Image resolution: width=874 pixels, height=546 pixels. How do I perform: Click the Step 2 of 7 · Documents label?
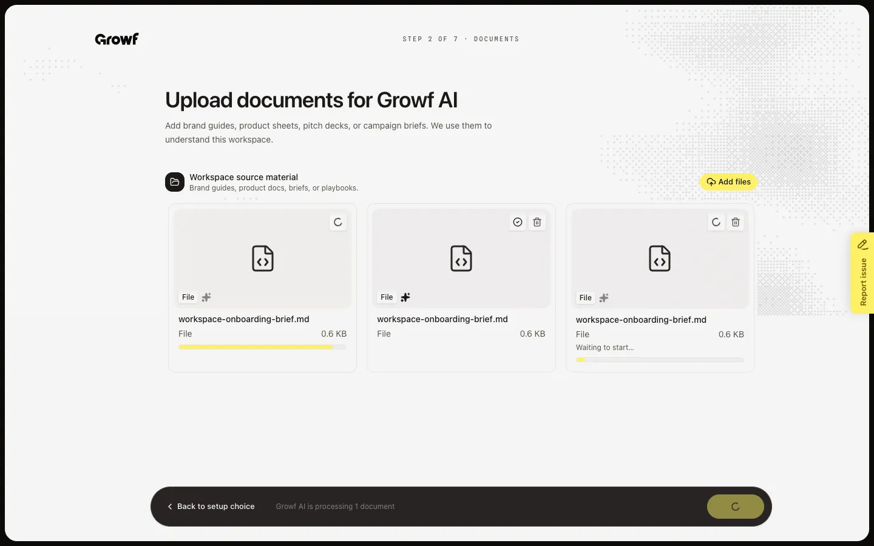tap(461, 39)
